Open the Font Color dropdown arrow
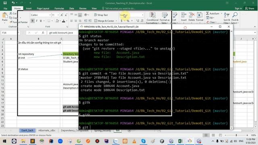Image resolution: width=258 pixels, height=145 pixels. click(67, 21)
